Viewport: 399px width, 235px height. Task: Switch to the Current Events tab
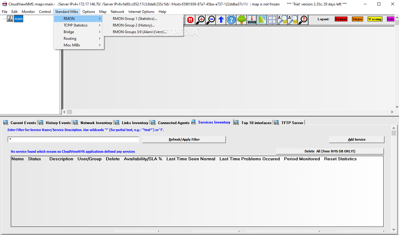point(20,123)
